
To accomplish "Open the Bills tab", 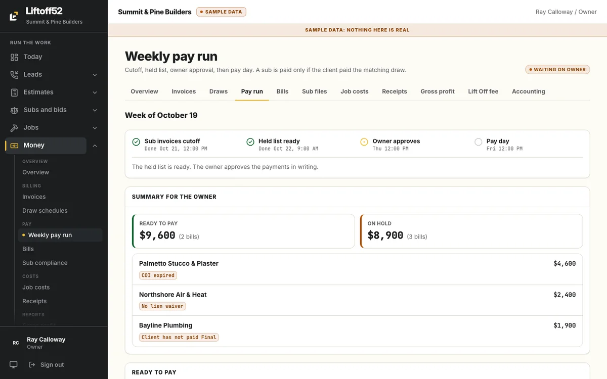I will click(282, 91).
